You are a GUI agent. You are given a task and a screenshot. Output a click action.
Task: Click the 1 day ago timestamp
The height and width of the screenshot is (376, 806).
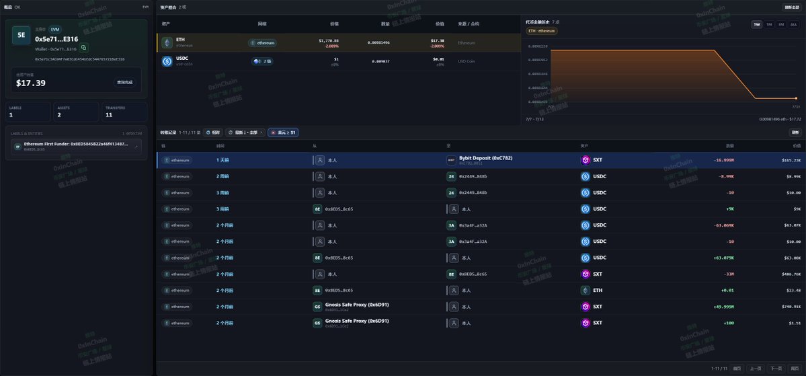coord(223,160)
